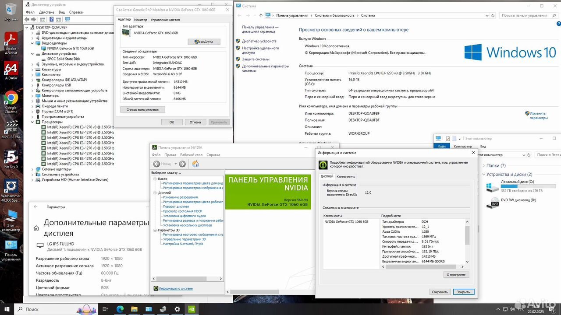Switch to Компоненты tab in system information
Image resolution: width=561 pixels, height=315 pixels.
pyautogui.click(x=346, y=176)
